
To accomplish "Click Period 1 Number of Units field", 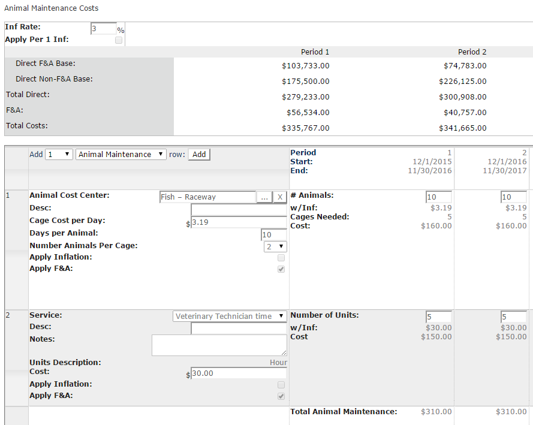I will click(x=439, y=317).
